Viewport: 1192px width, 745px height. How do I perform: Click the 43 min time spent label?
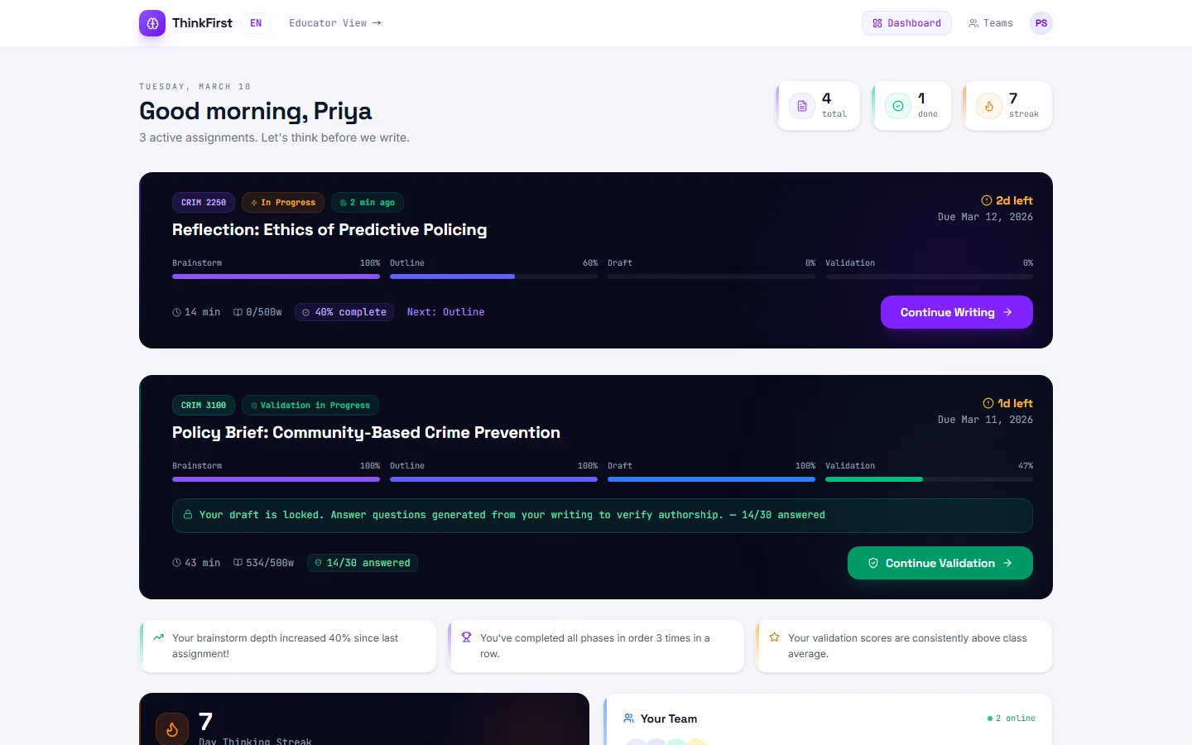click(x=196, y=563)
